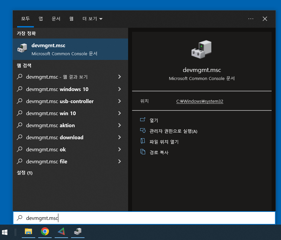This screenshot has height=240, width=281.
Task: Select 'devmgmt.msc usb-controller' suggestion text
Action: tap(60, 101)
